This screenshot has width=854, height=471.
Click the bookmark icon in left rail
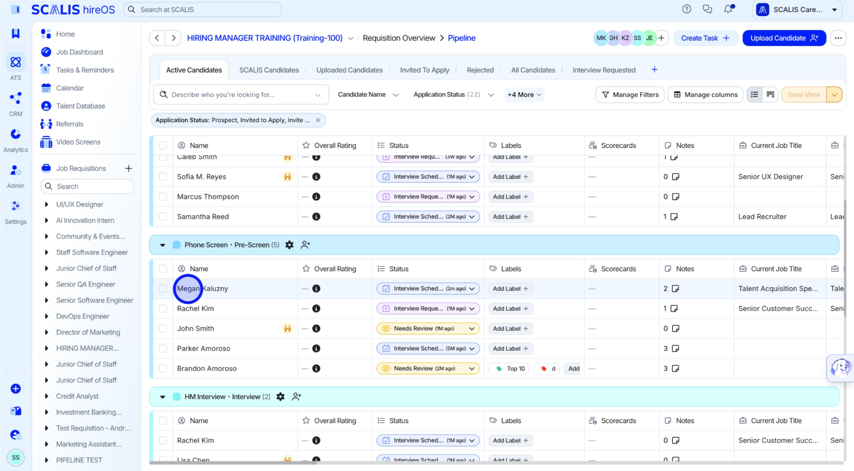click(x=16, y=33)
